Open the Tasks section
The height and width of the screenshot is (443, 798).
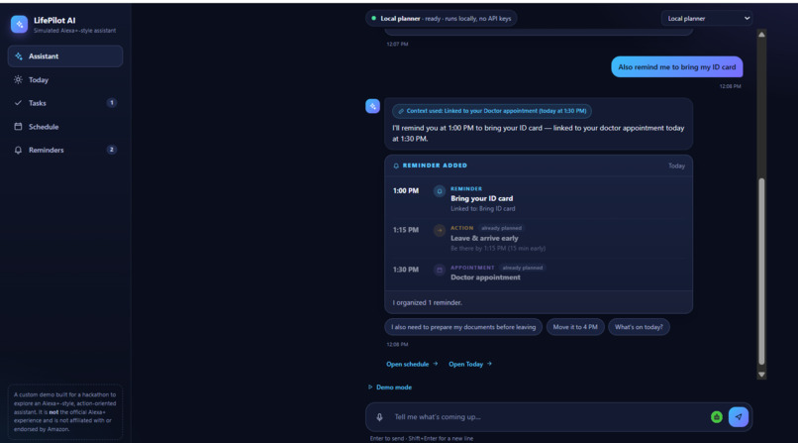[65, 103]
